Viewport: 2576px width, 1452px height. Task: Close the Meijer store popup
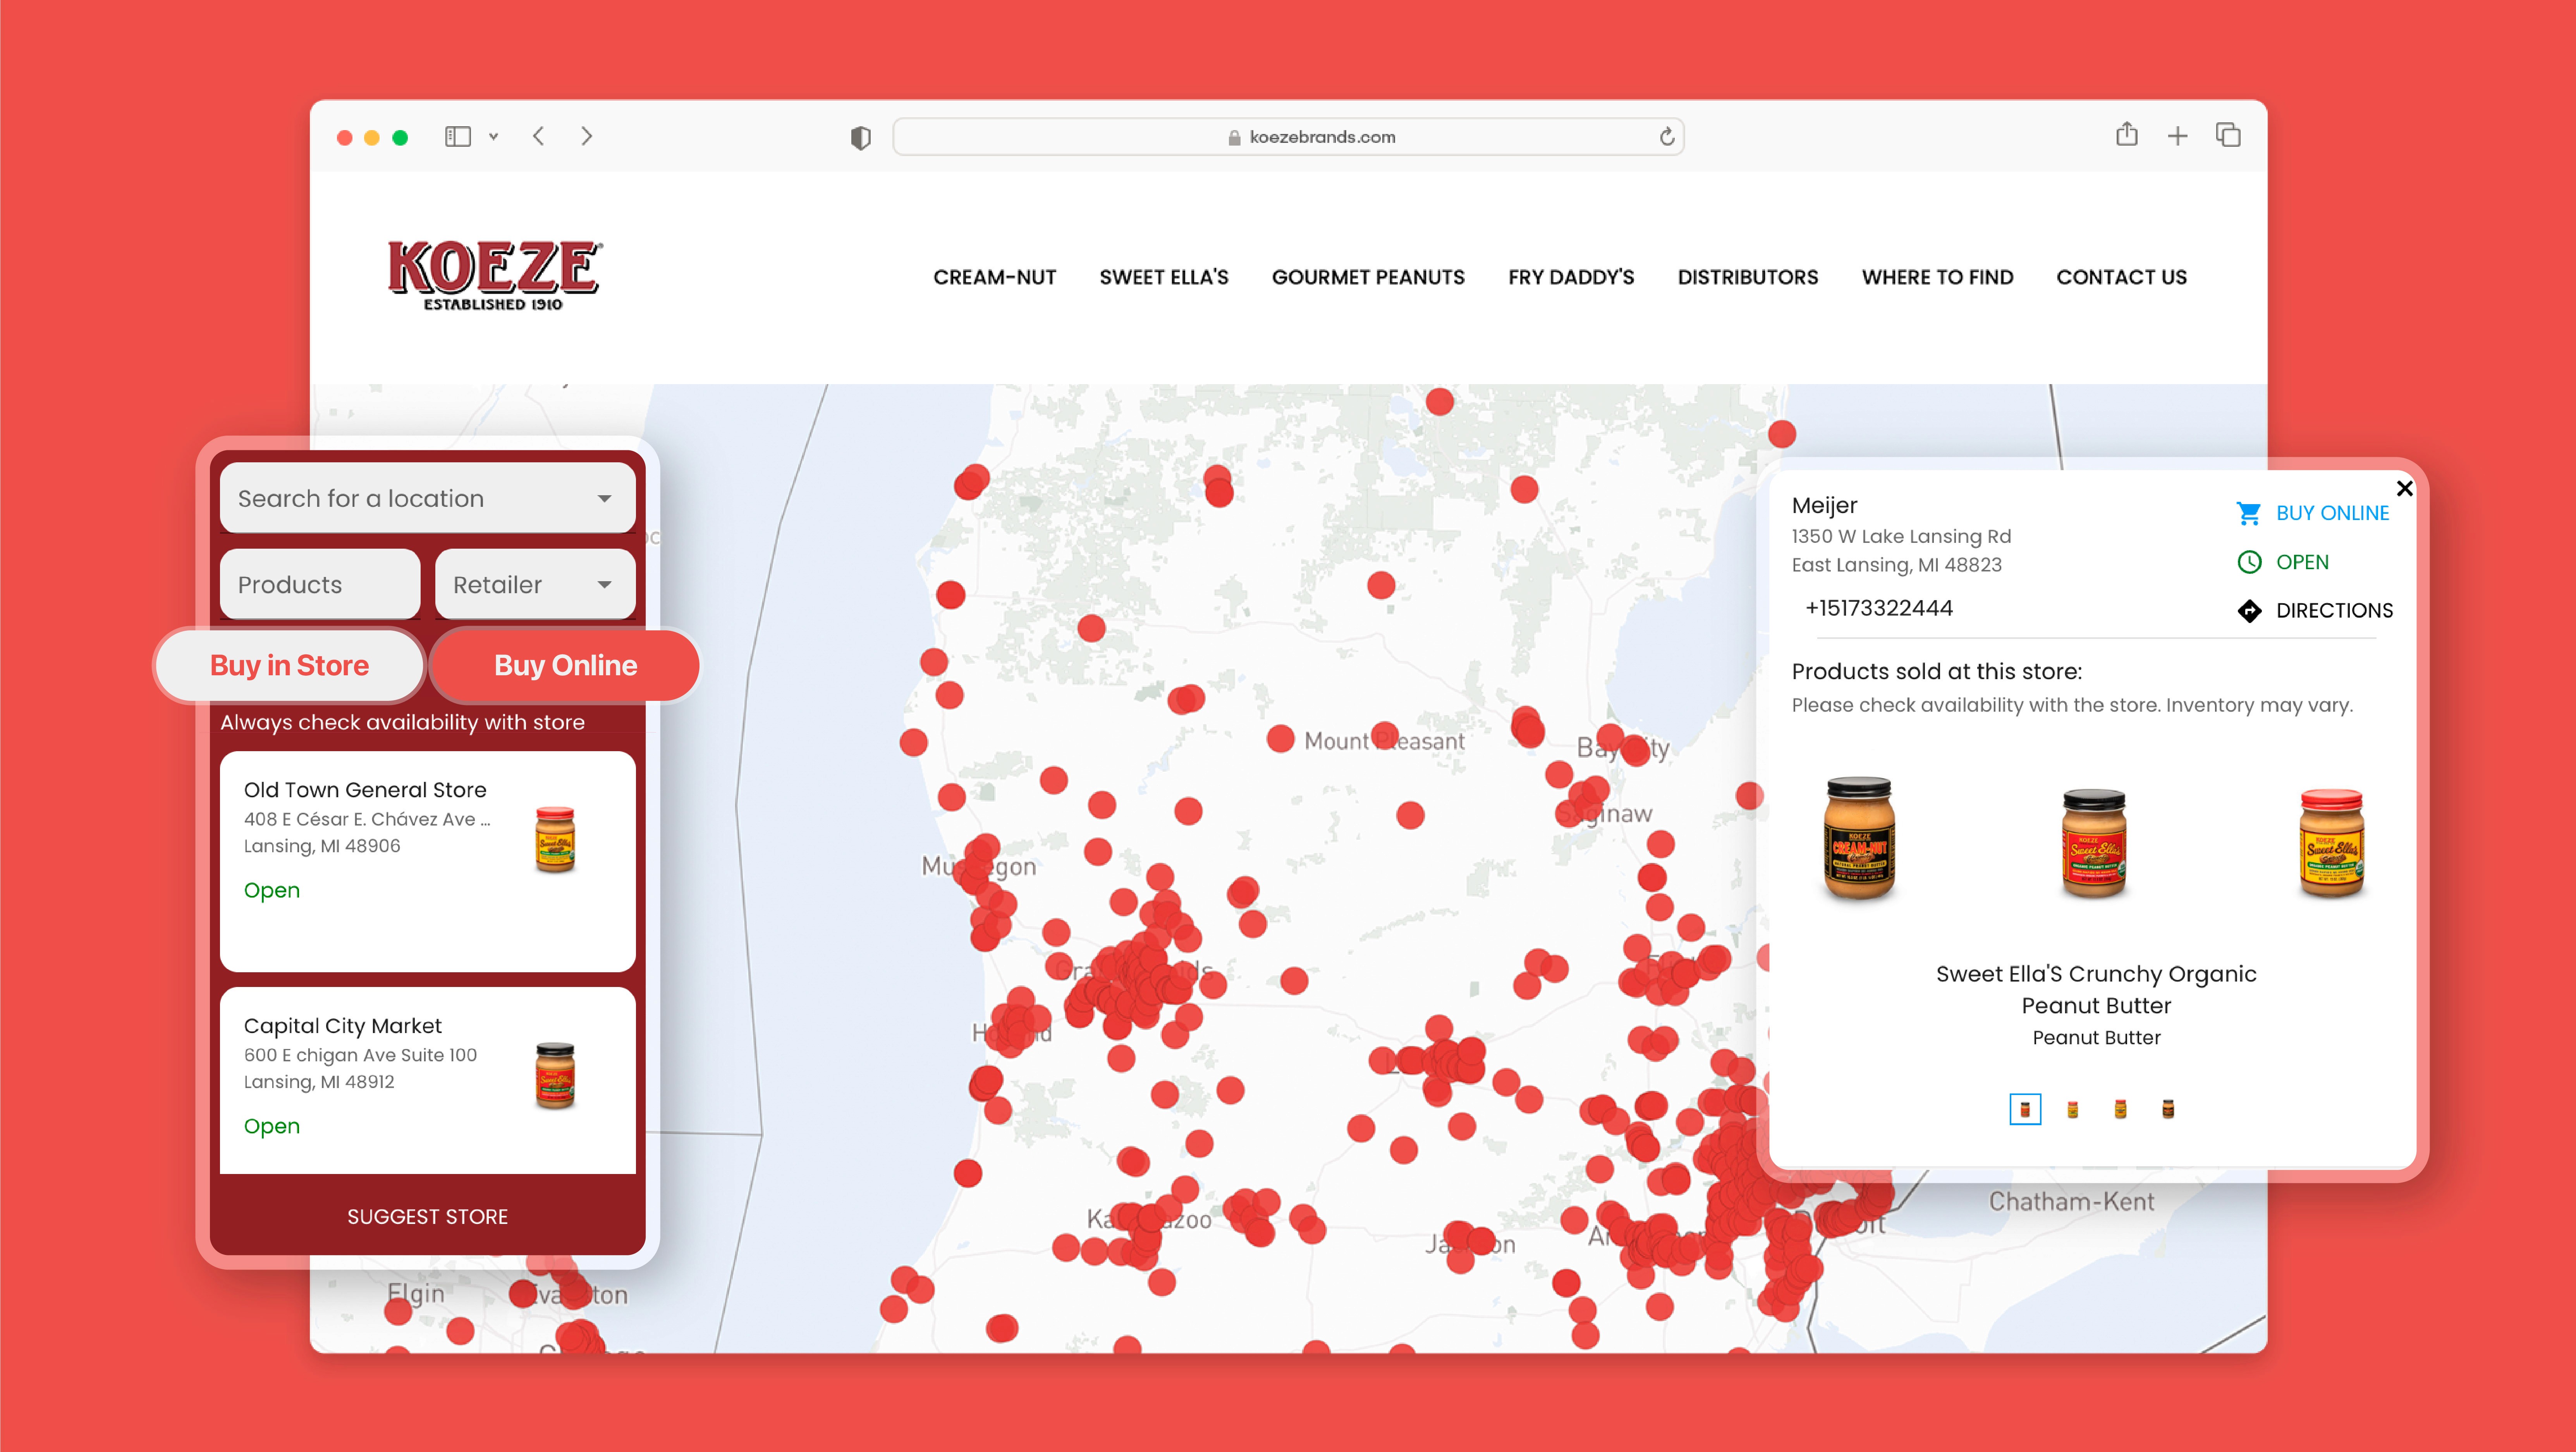pyautogui.click(x=2404, y=489)
